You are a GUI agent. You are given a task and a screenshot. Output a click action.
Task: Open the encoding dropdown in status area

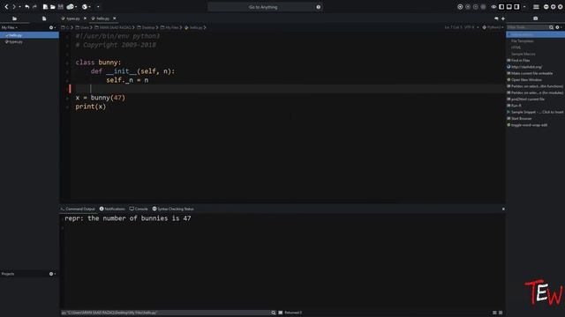pyautogui.click(x=471, y=27)
